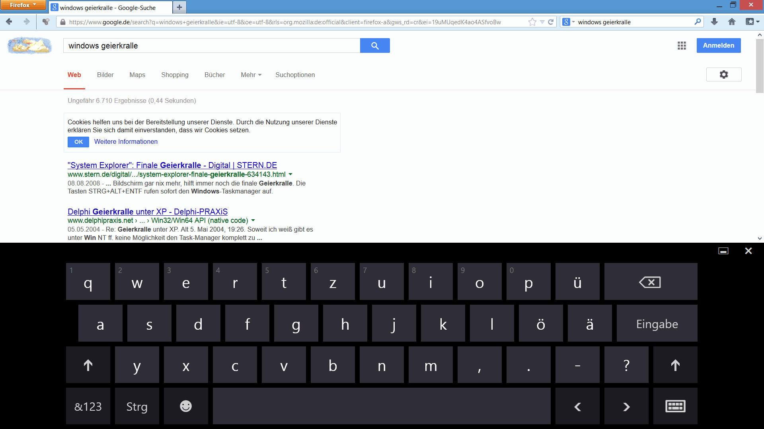Expand the Mehr dropdown menu
This screenshot has width=764, height=429.
[x=251, y=75]
